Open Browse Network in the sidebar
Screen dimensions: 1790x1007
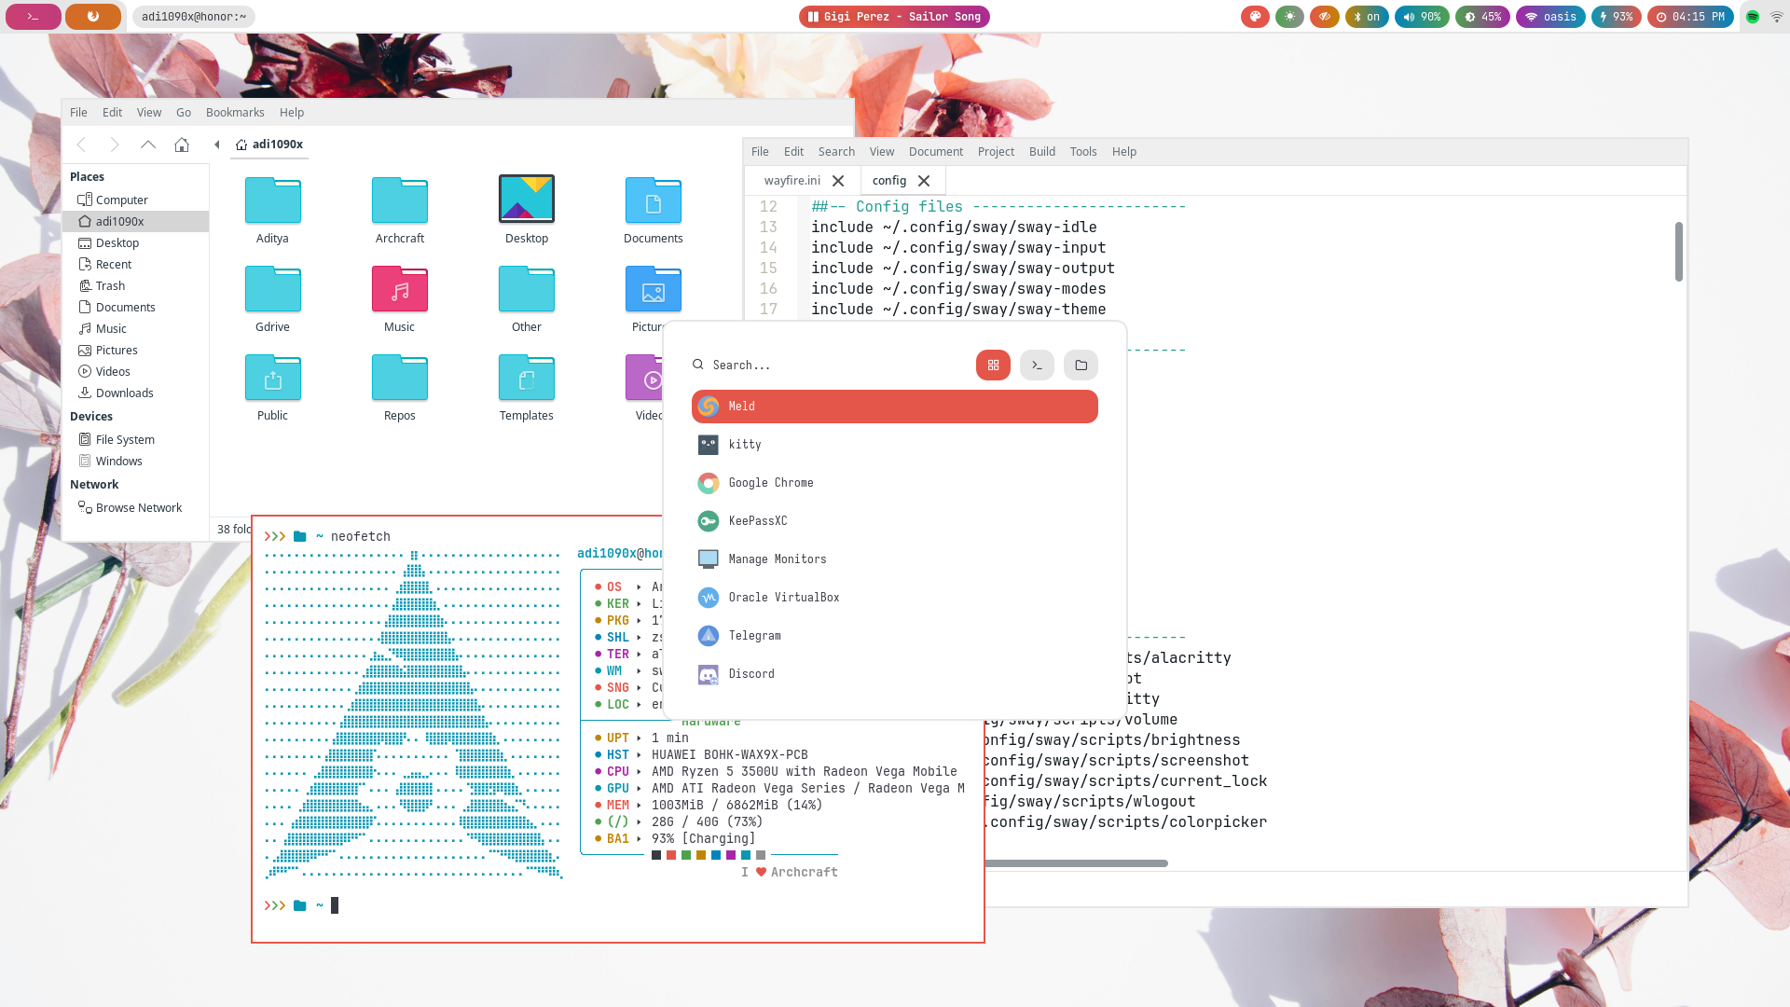[x=138, y=508]
